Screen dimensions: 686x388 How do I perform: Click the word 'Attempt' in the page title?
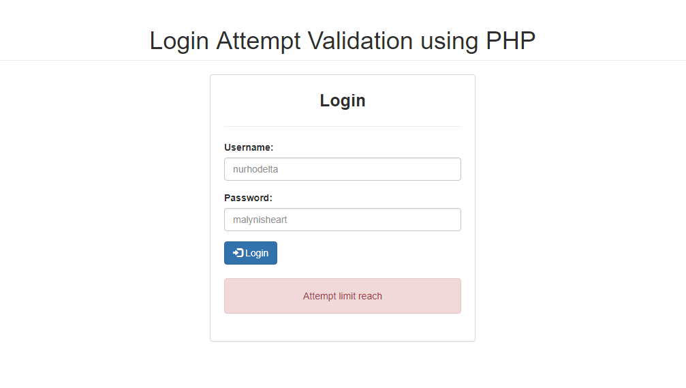259,42
